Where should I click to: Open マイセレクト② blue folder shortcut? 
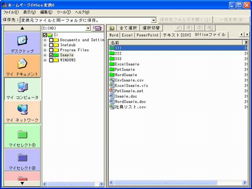click(22, 160)
